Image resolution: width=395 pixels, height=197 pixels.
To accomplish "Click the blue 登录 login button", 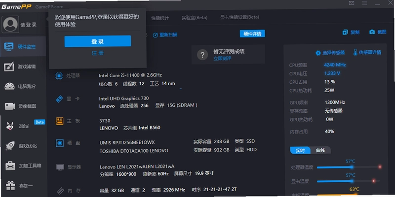I will click(x=98, y=41).
